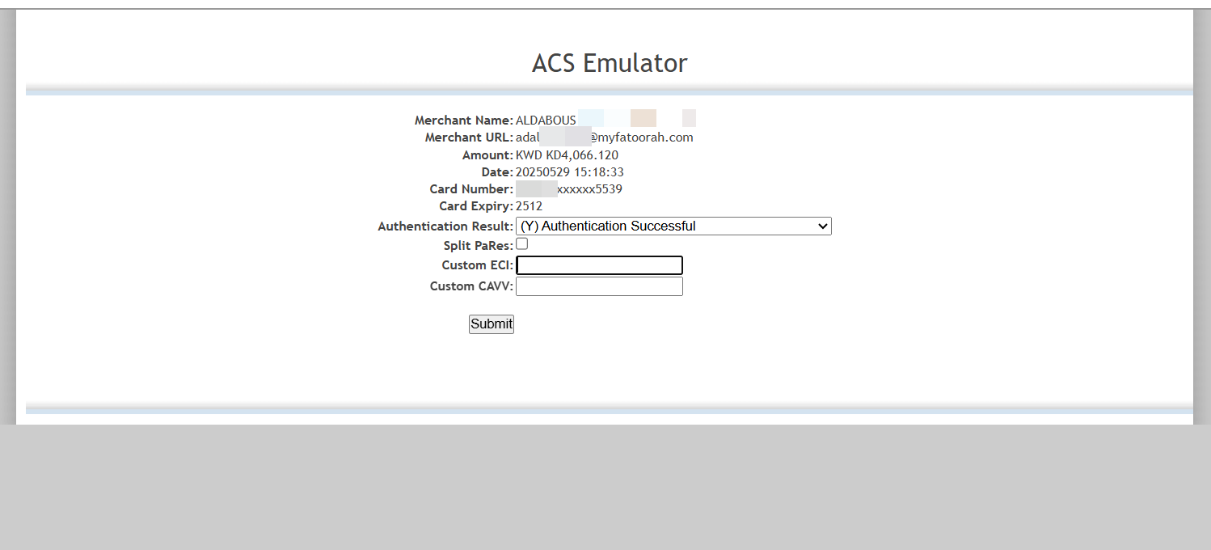
Task: Click the Custom CAVV label
Action: 471,286
